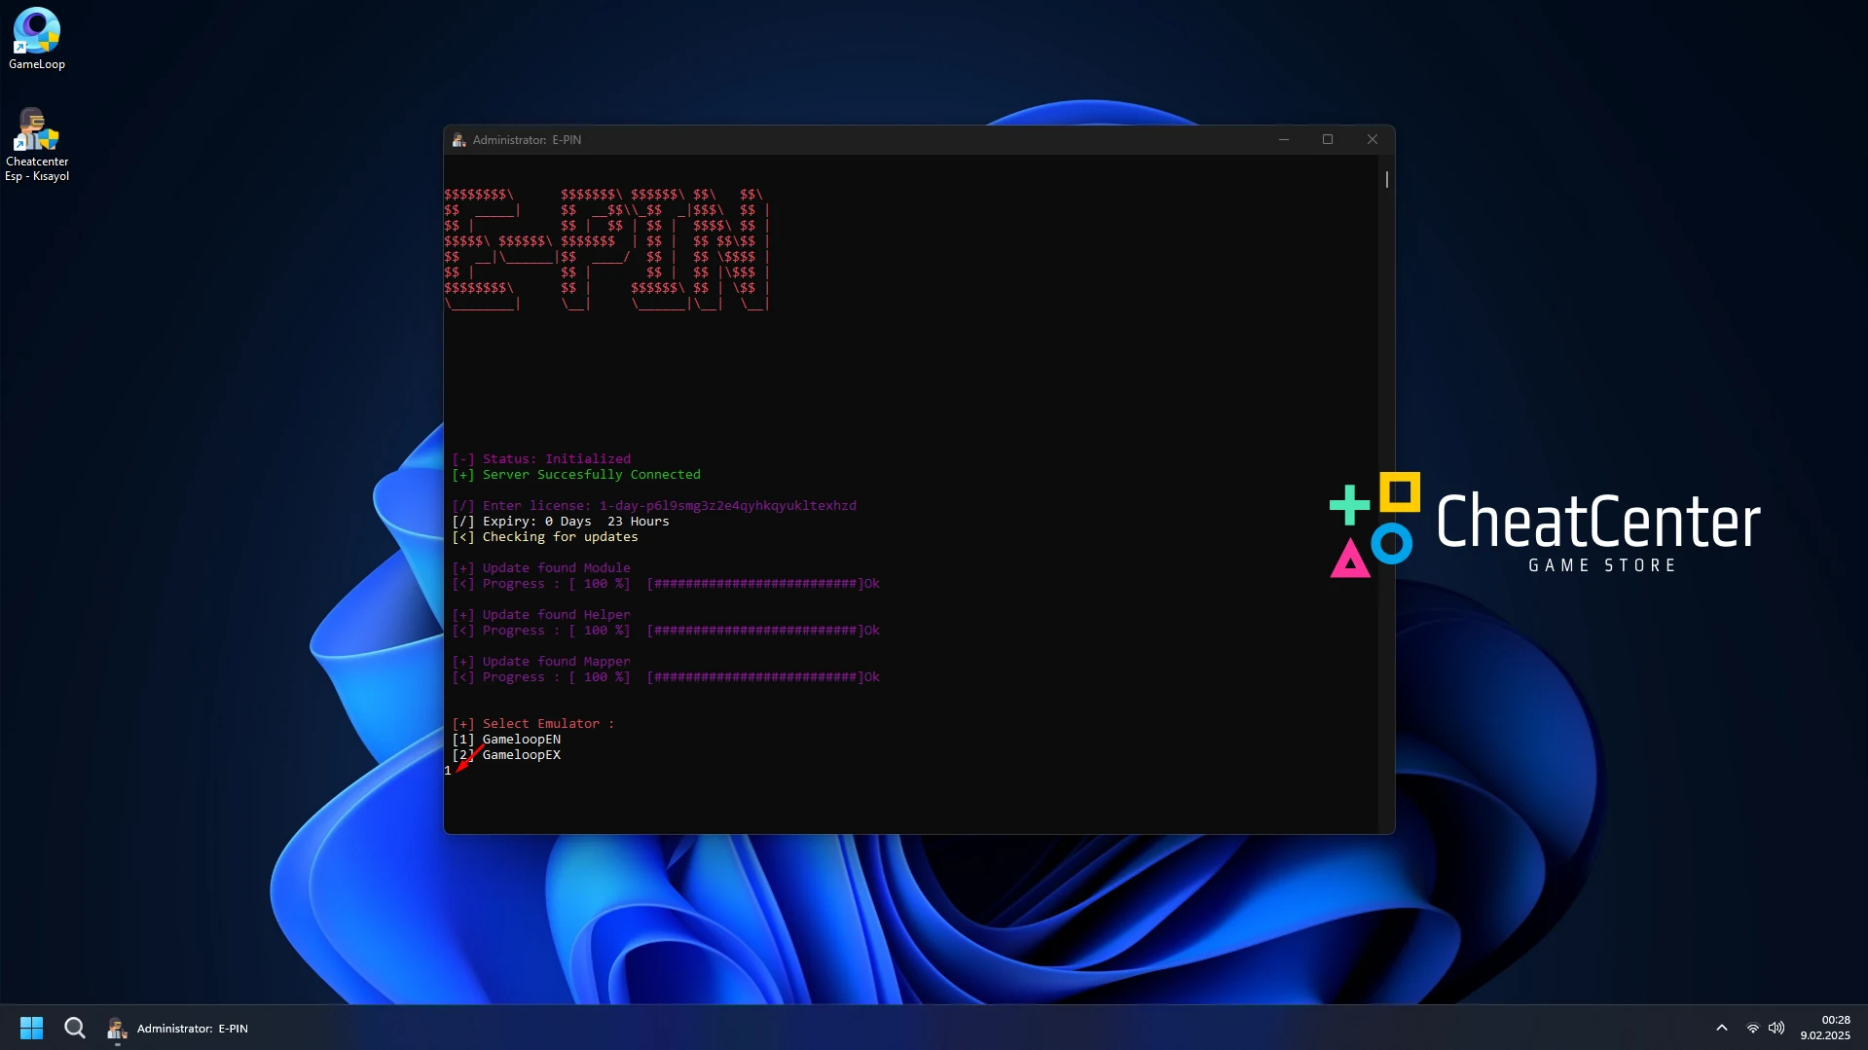
Task: Open the clock and date flyout
Action: point(1825,1028)
